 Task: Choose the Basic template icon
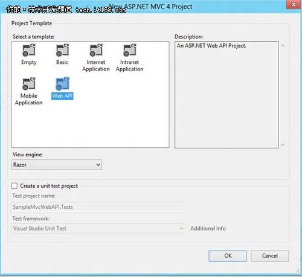[x=62, y=50]
